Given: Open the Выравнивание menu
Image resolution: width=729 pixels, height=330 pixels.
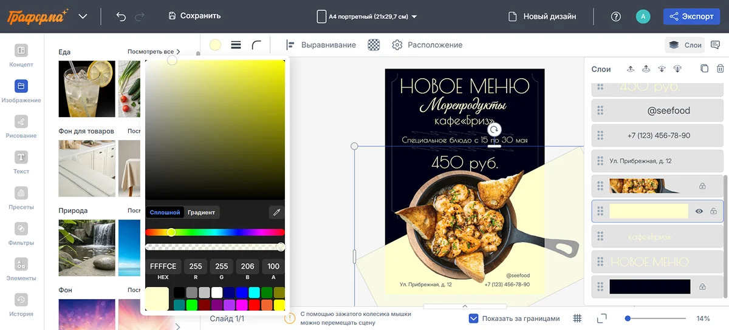Looking at the screenshot, I should pos(321,45).
